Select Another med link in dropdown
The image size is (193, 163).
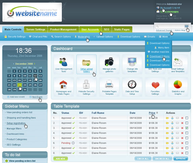click(158, 52)
